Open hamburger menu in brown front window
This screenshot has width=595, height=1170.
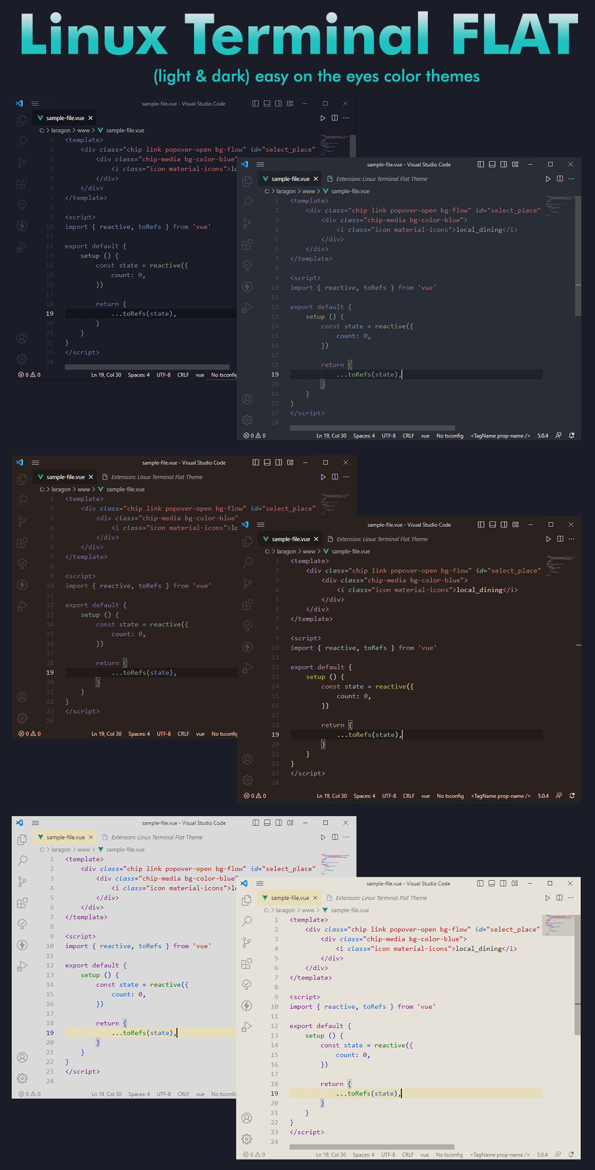click(x=261, y=525)
